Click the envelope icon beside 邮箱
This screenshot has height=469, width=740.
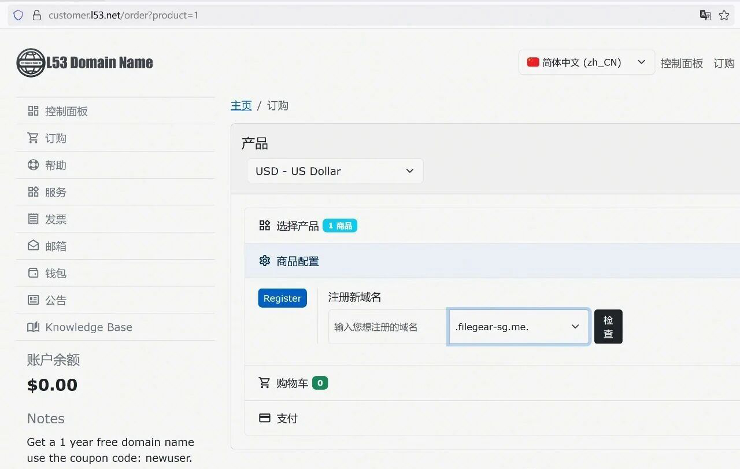[34, 246]
